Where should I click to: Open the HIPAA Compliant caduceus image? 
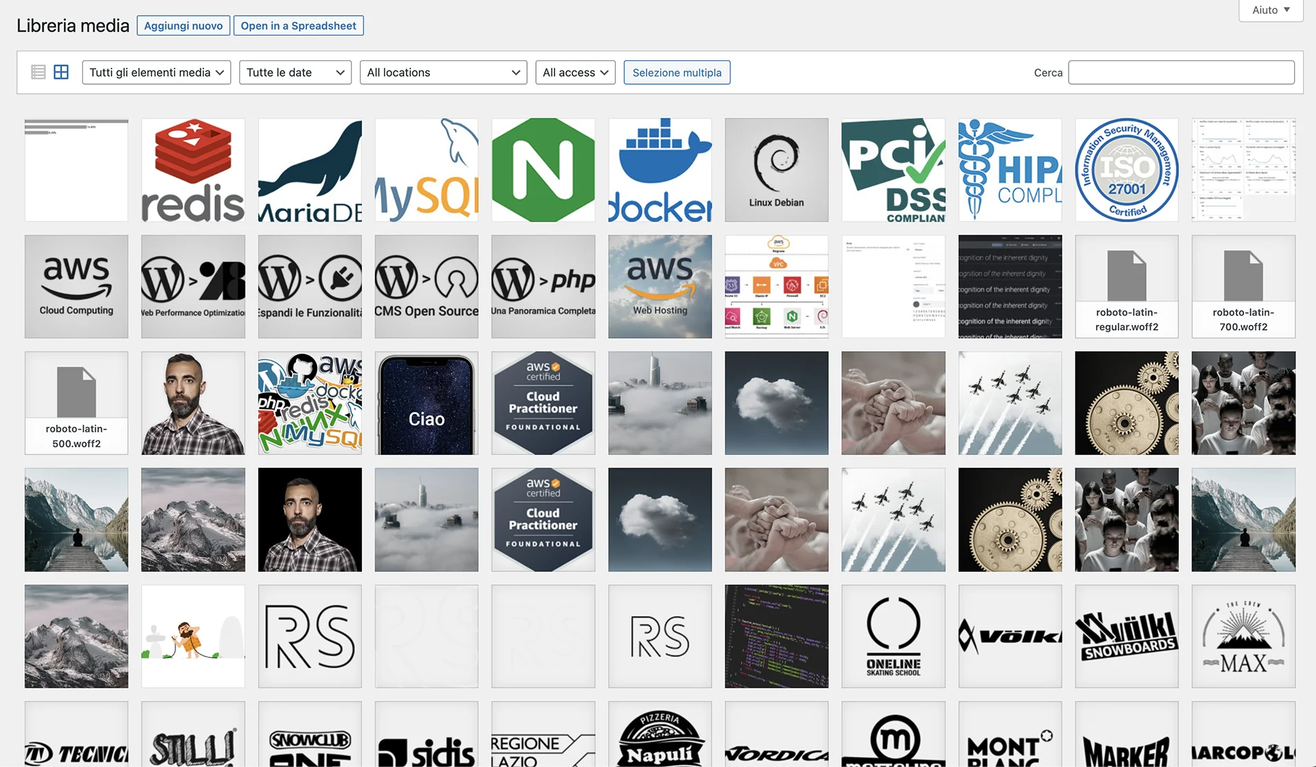1010,170
